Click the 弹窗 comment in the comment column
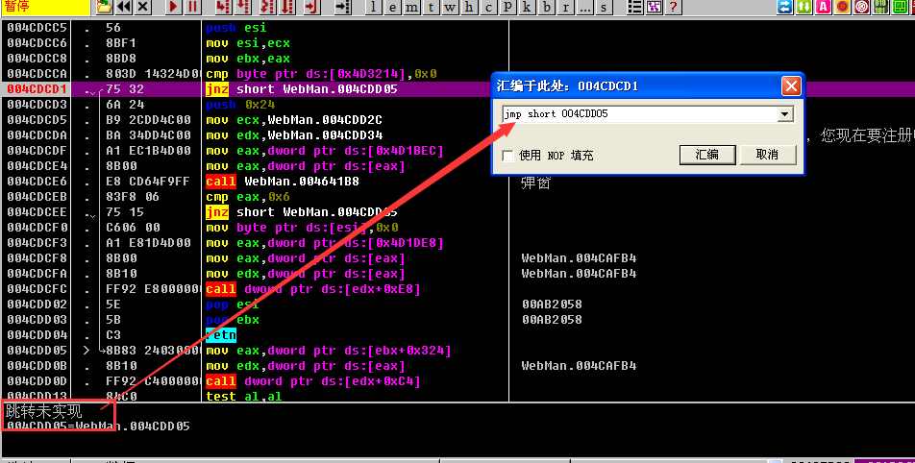This screenshot has width=915, height=463. [535, 183]
